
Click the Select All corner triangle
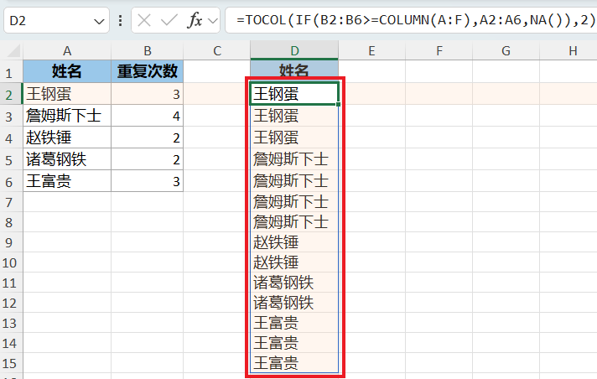pos(13,50)
